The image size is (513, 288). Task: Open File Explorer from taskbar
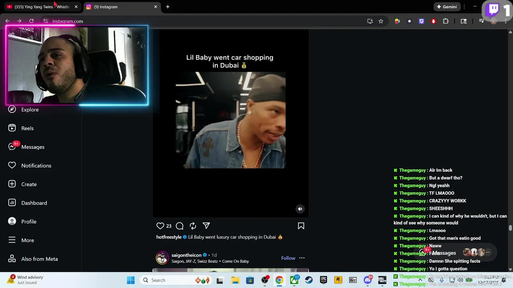235,280
